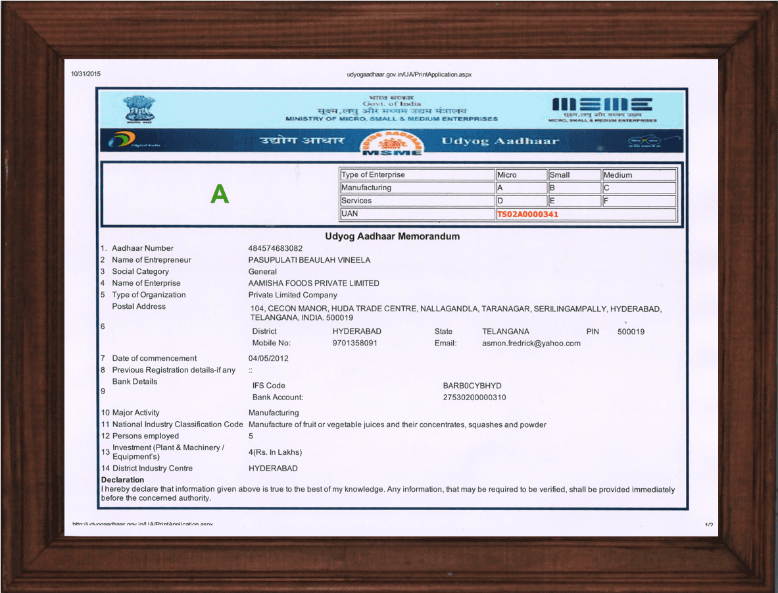Click the Hindi 'उद्योग आधार' banner title

(x=302, y=140)
